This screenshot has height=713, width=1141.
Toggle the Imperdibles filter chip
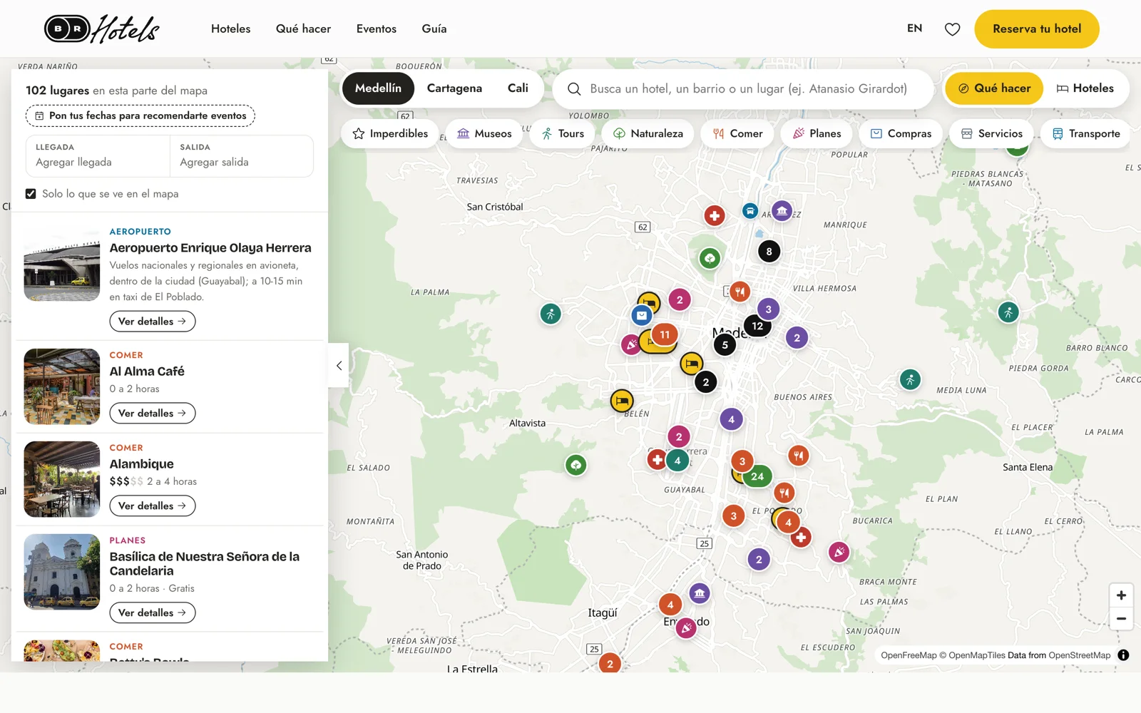pyautogui.click(x=390, y=133)
